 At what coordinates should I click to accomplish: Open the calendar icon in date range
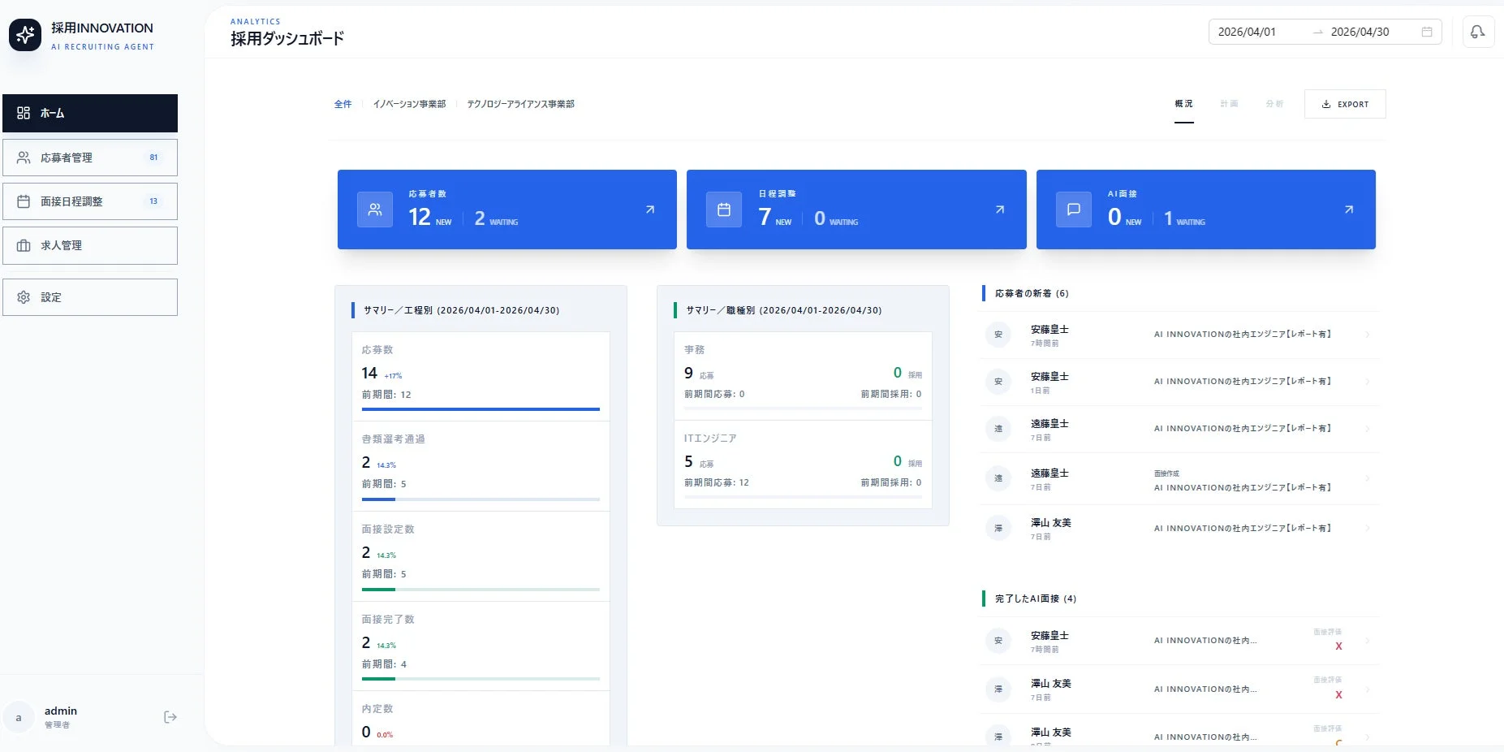point(1426,32)
